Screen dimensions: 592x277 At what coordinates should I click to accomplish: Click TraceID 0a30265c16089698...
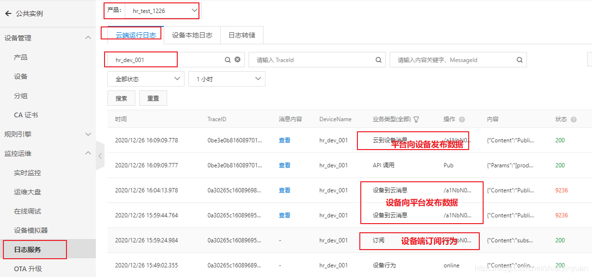coord(235,190)
